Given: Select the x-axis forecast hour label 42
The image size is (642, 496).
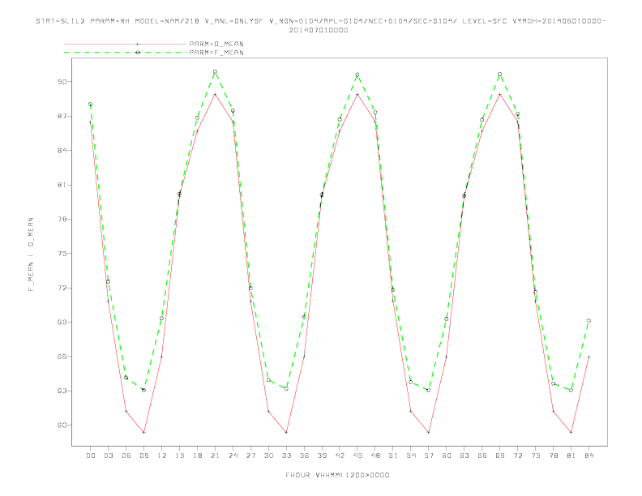Looking at the screenshot, I should (x=340, y=455).
